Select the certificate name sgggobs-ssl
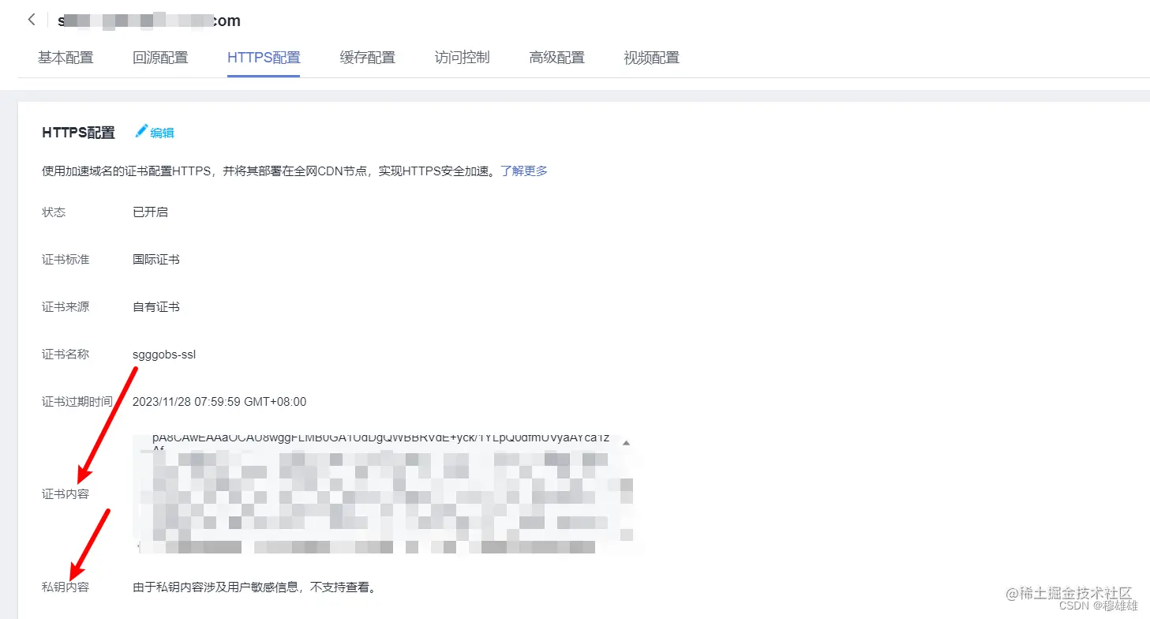Screen dimensions: 1150x619 [x=164, y=354]
